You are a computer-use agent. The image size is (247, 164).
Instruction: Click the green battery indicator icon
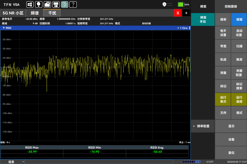(181, 4)
